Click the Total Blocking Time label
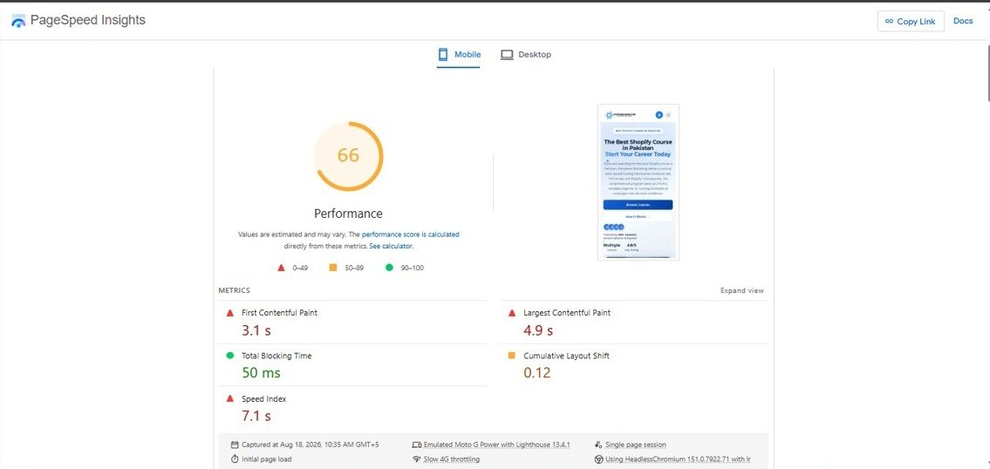The width and height of the screenshot is (990, 469). point(277,356)
